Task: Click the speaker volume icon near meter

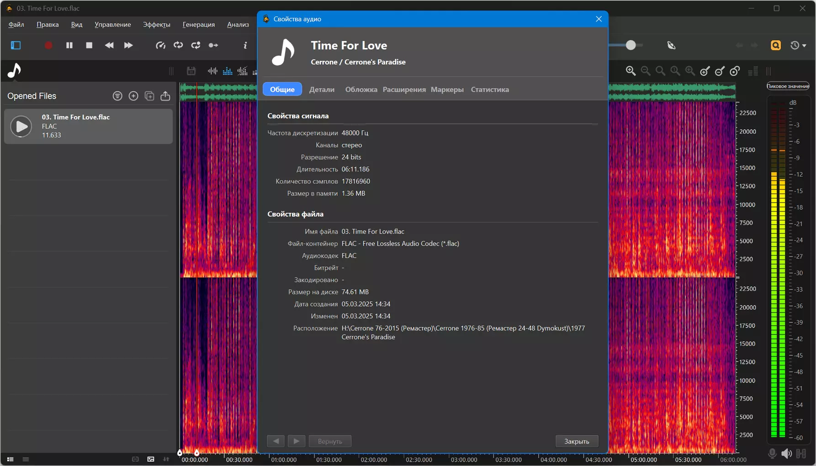Action: coord(786,453)
